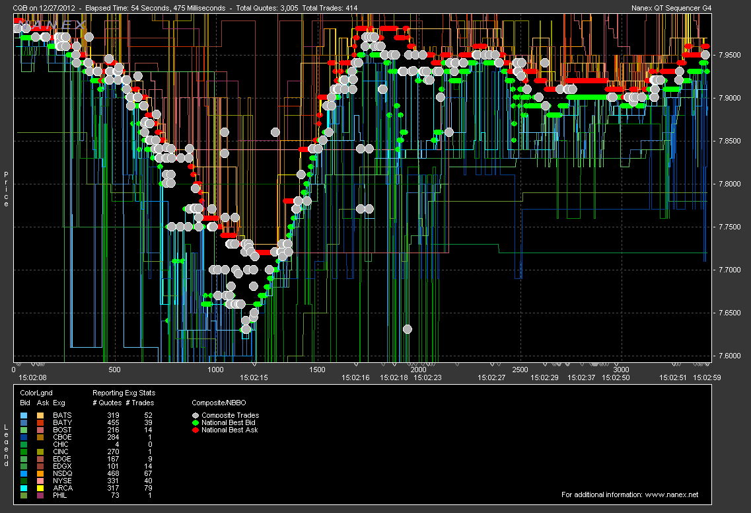
Task: Click the BOST ask pink swatch
Action: 40,430
